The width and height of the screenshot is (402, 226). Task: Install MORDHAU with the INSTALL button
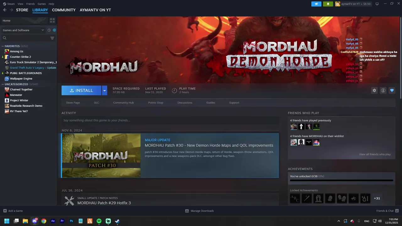81,90
